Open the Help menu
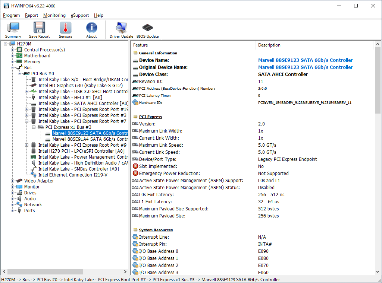Viewport: 382px width, 283px height. click(98, 15)
